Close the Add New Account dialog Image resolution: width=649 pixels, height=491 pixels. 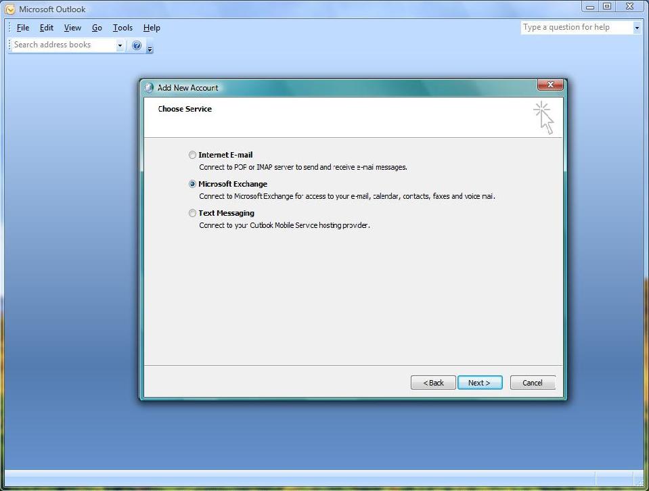point(550,85)
